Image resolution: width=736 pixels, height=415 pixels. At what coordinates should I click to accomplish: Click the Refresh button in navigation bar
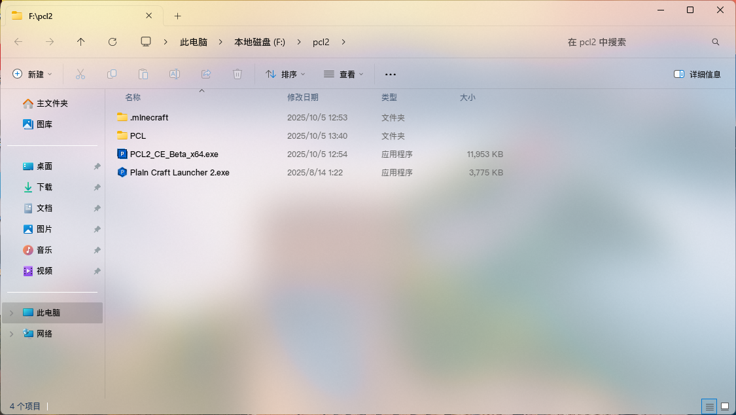tap(113, 42)
